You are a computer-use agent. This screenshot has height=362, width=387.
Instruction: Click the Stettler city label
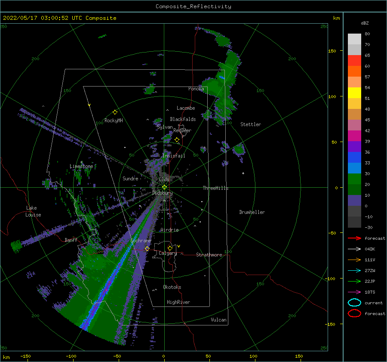pyautogui.click(x=251, y=124)
